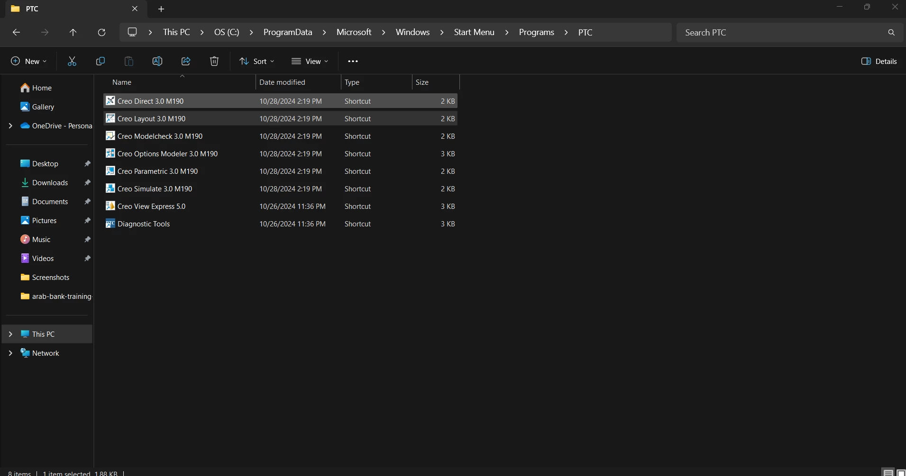Navigate to This PC in the breadcrumb
This screenshot has height=476, width=906.
click(176, 32)
